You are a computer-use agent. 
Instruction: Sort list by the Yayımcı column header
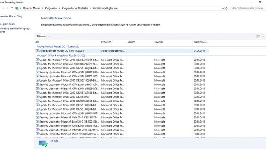pyautogui.click(x=173, y=42)
